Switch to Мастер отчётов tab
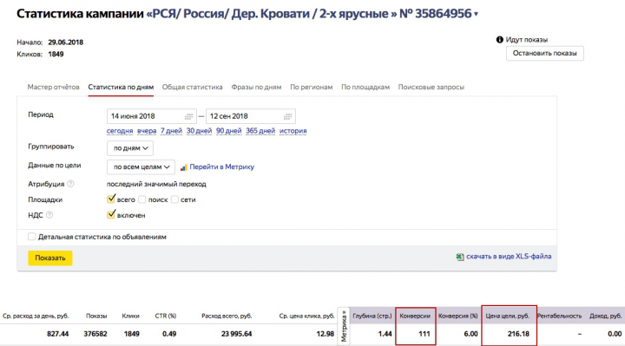Screen dimensions: 625x346 54,87
